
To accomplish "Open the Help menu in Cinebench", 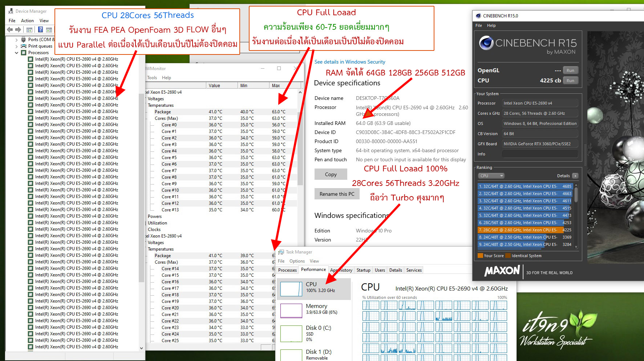I will click(491, 25).
